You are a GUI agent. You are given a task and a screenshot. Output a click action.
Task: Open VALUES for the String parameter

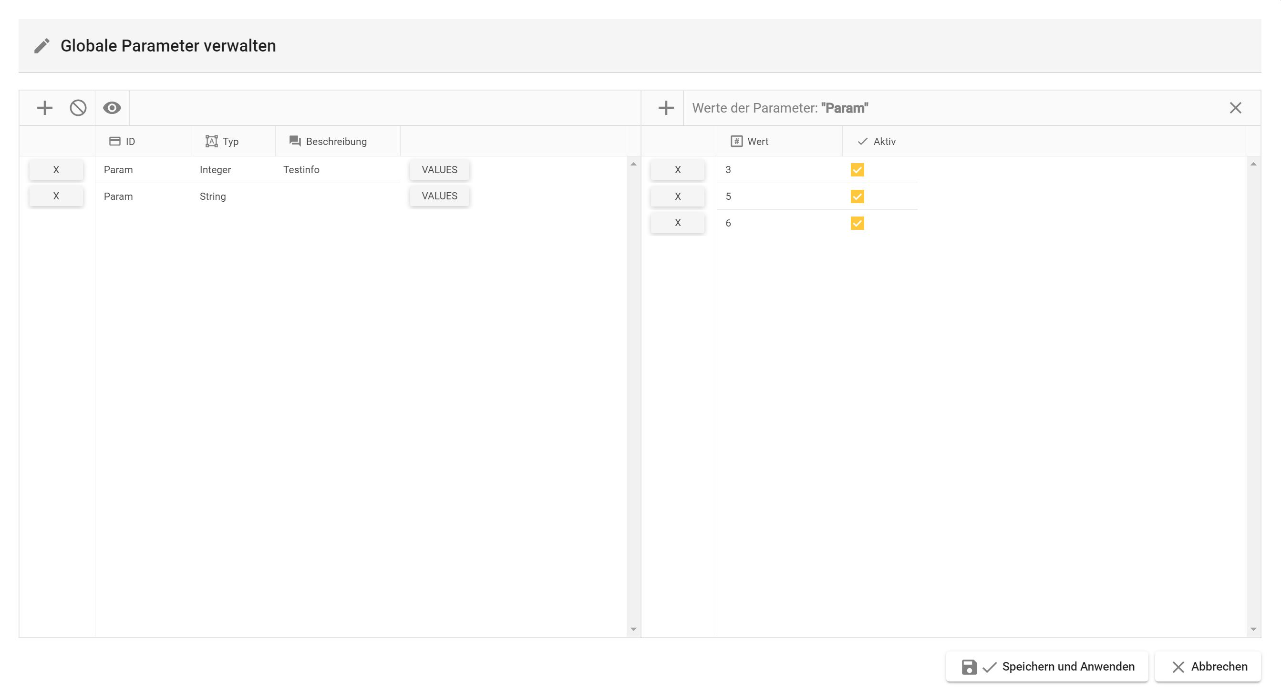point(440,196)
